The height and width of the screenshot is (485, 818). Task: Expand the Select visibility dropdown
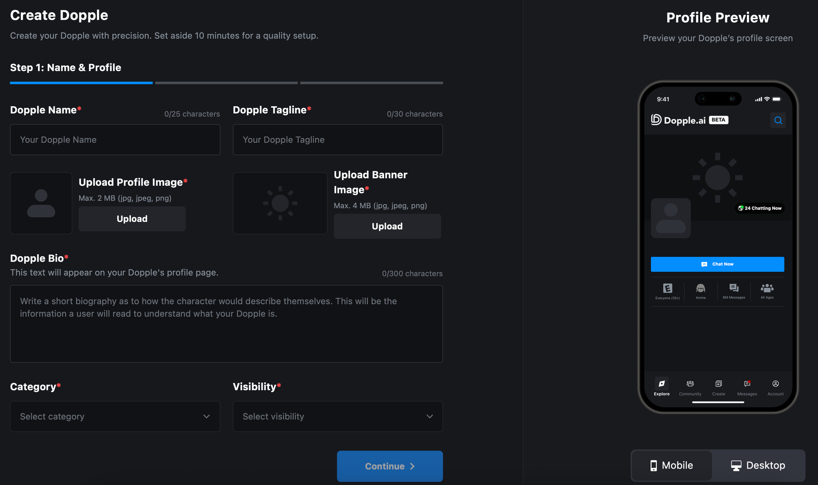click(x=337, y=416)
